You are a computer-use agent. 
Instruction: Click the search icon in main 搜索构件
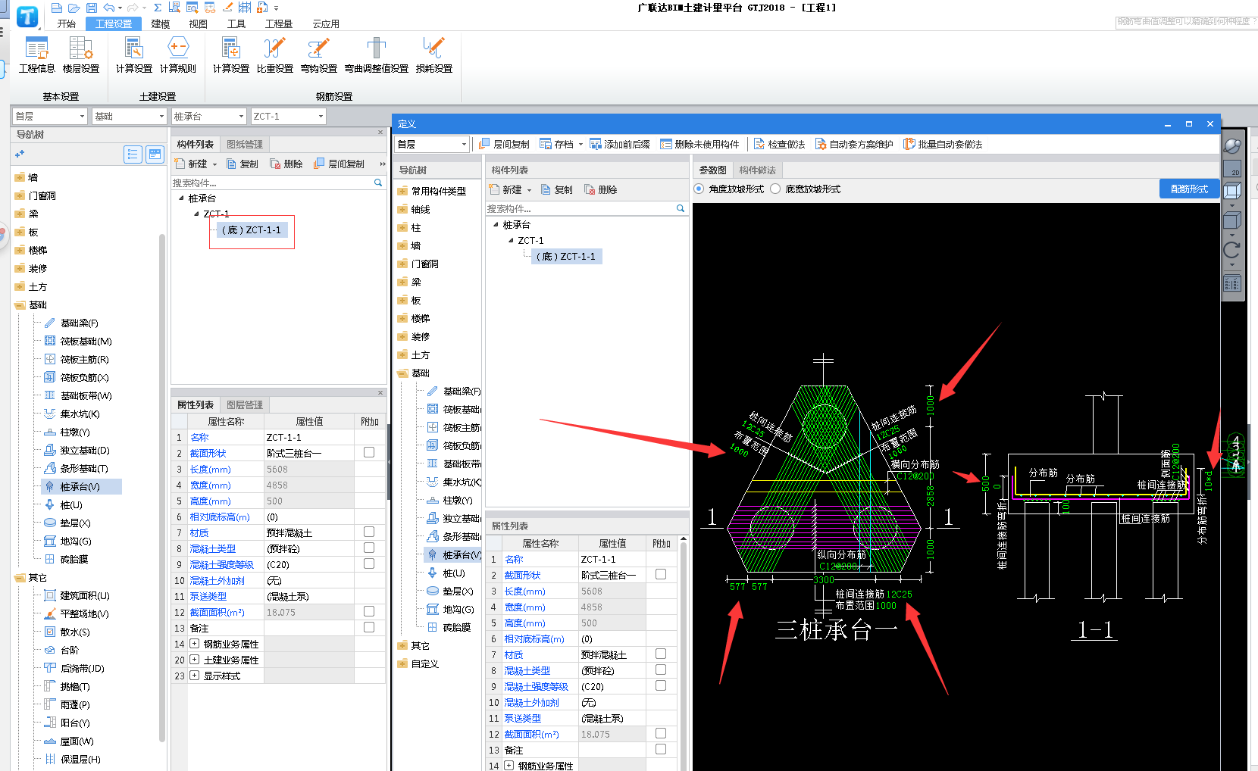tap(378, 183)
